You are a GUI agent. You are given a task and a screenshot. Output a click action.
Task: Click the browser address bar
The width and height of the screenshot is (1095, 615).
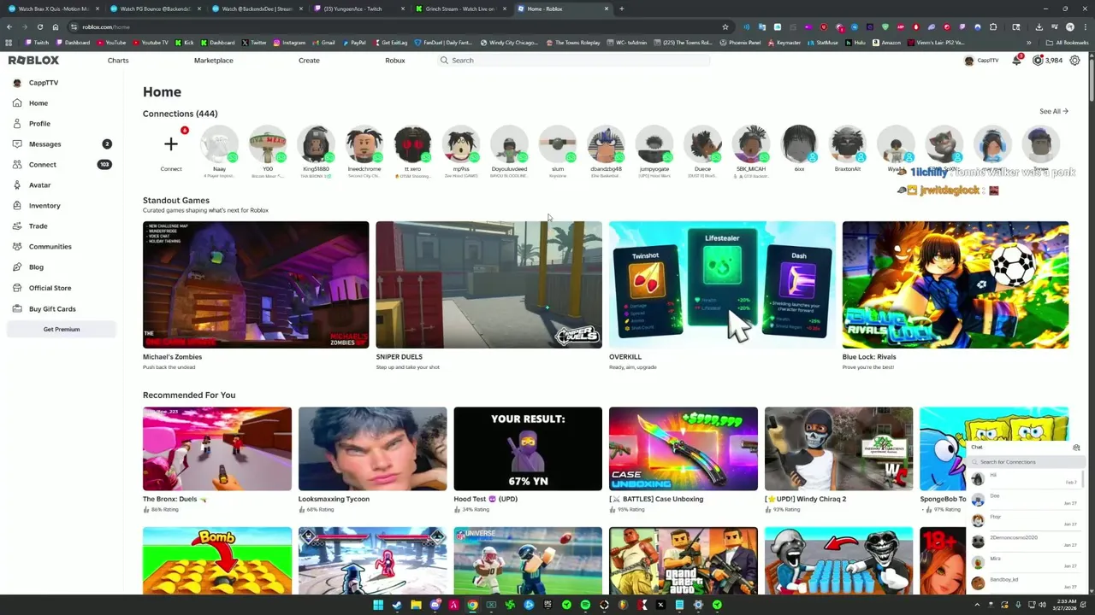(394, 26)
